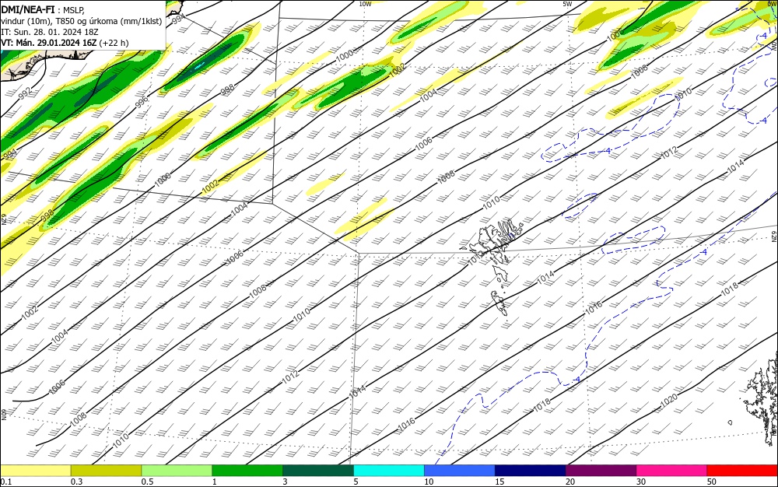The height and width of the screenshot is (487, 778).
Task: Click the "60N" latitude label
Action: (3, 414)
